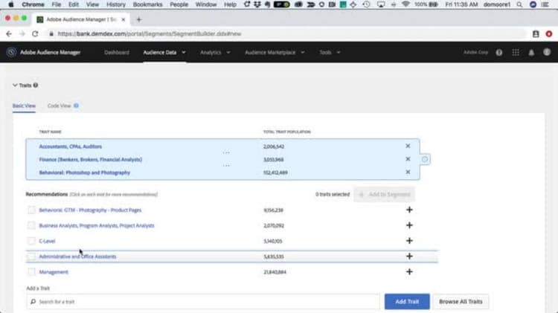Open the help question mark icon in header
The width and height of the screenshot is (558, 313).
499,52
